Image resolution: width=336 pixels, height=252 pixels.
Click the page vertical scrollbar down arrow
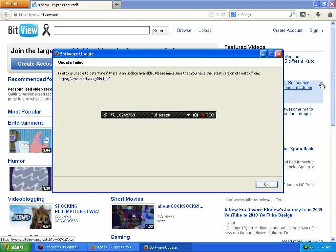coord(333,240)
